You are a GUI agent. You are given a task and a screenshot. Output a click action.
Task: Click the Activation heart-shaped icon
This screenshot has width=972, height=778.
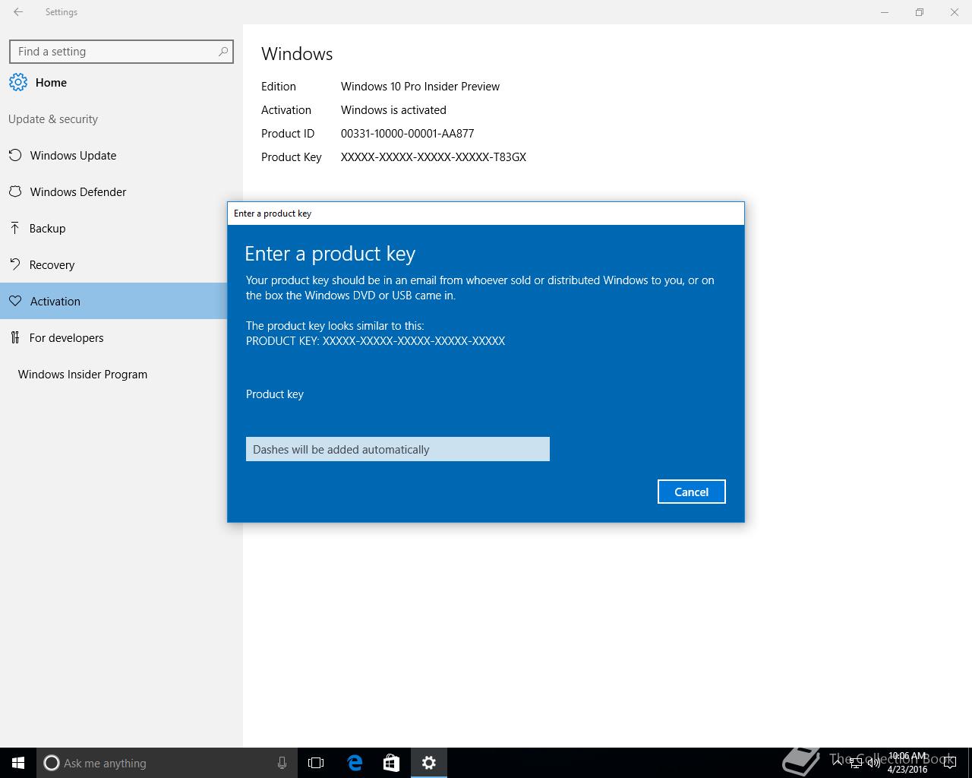[15, 301]
